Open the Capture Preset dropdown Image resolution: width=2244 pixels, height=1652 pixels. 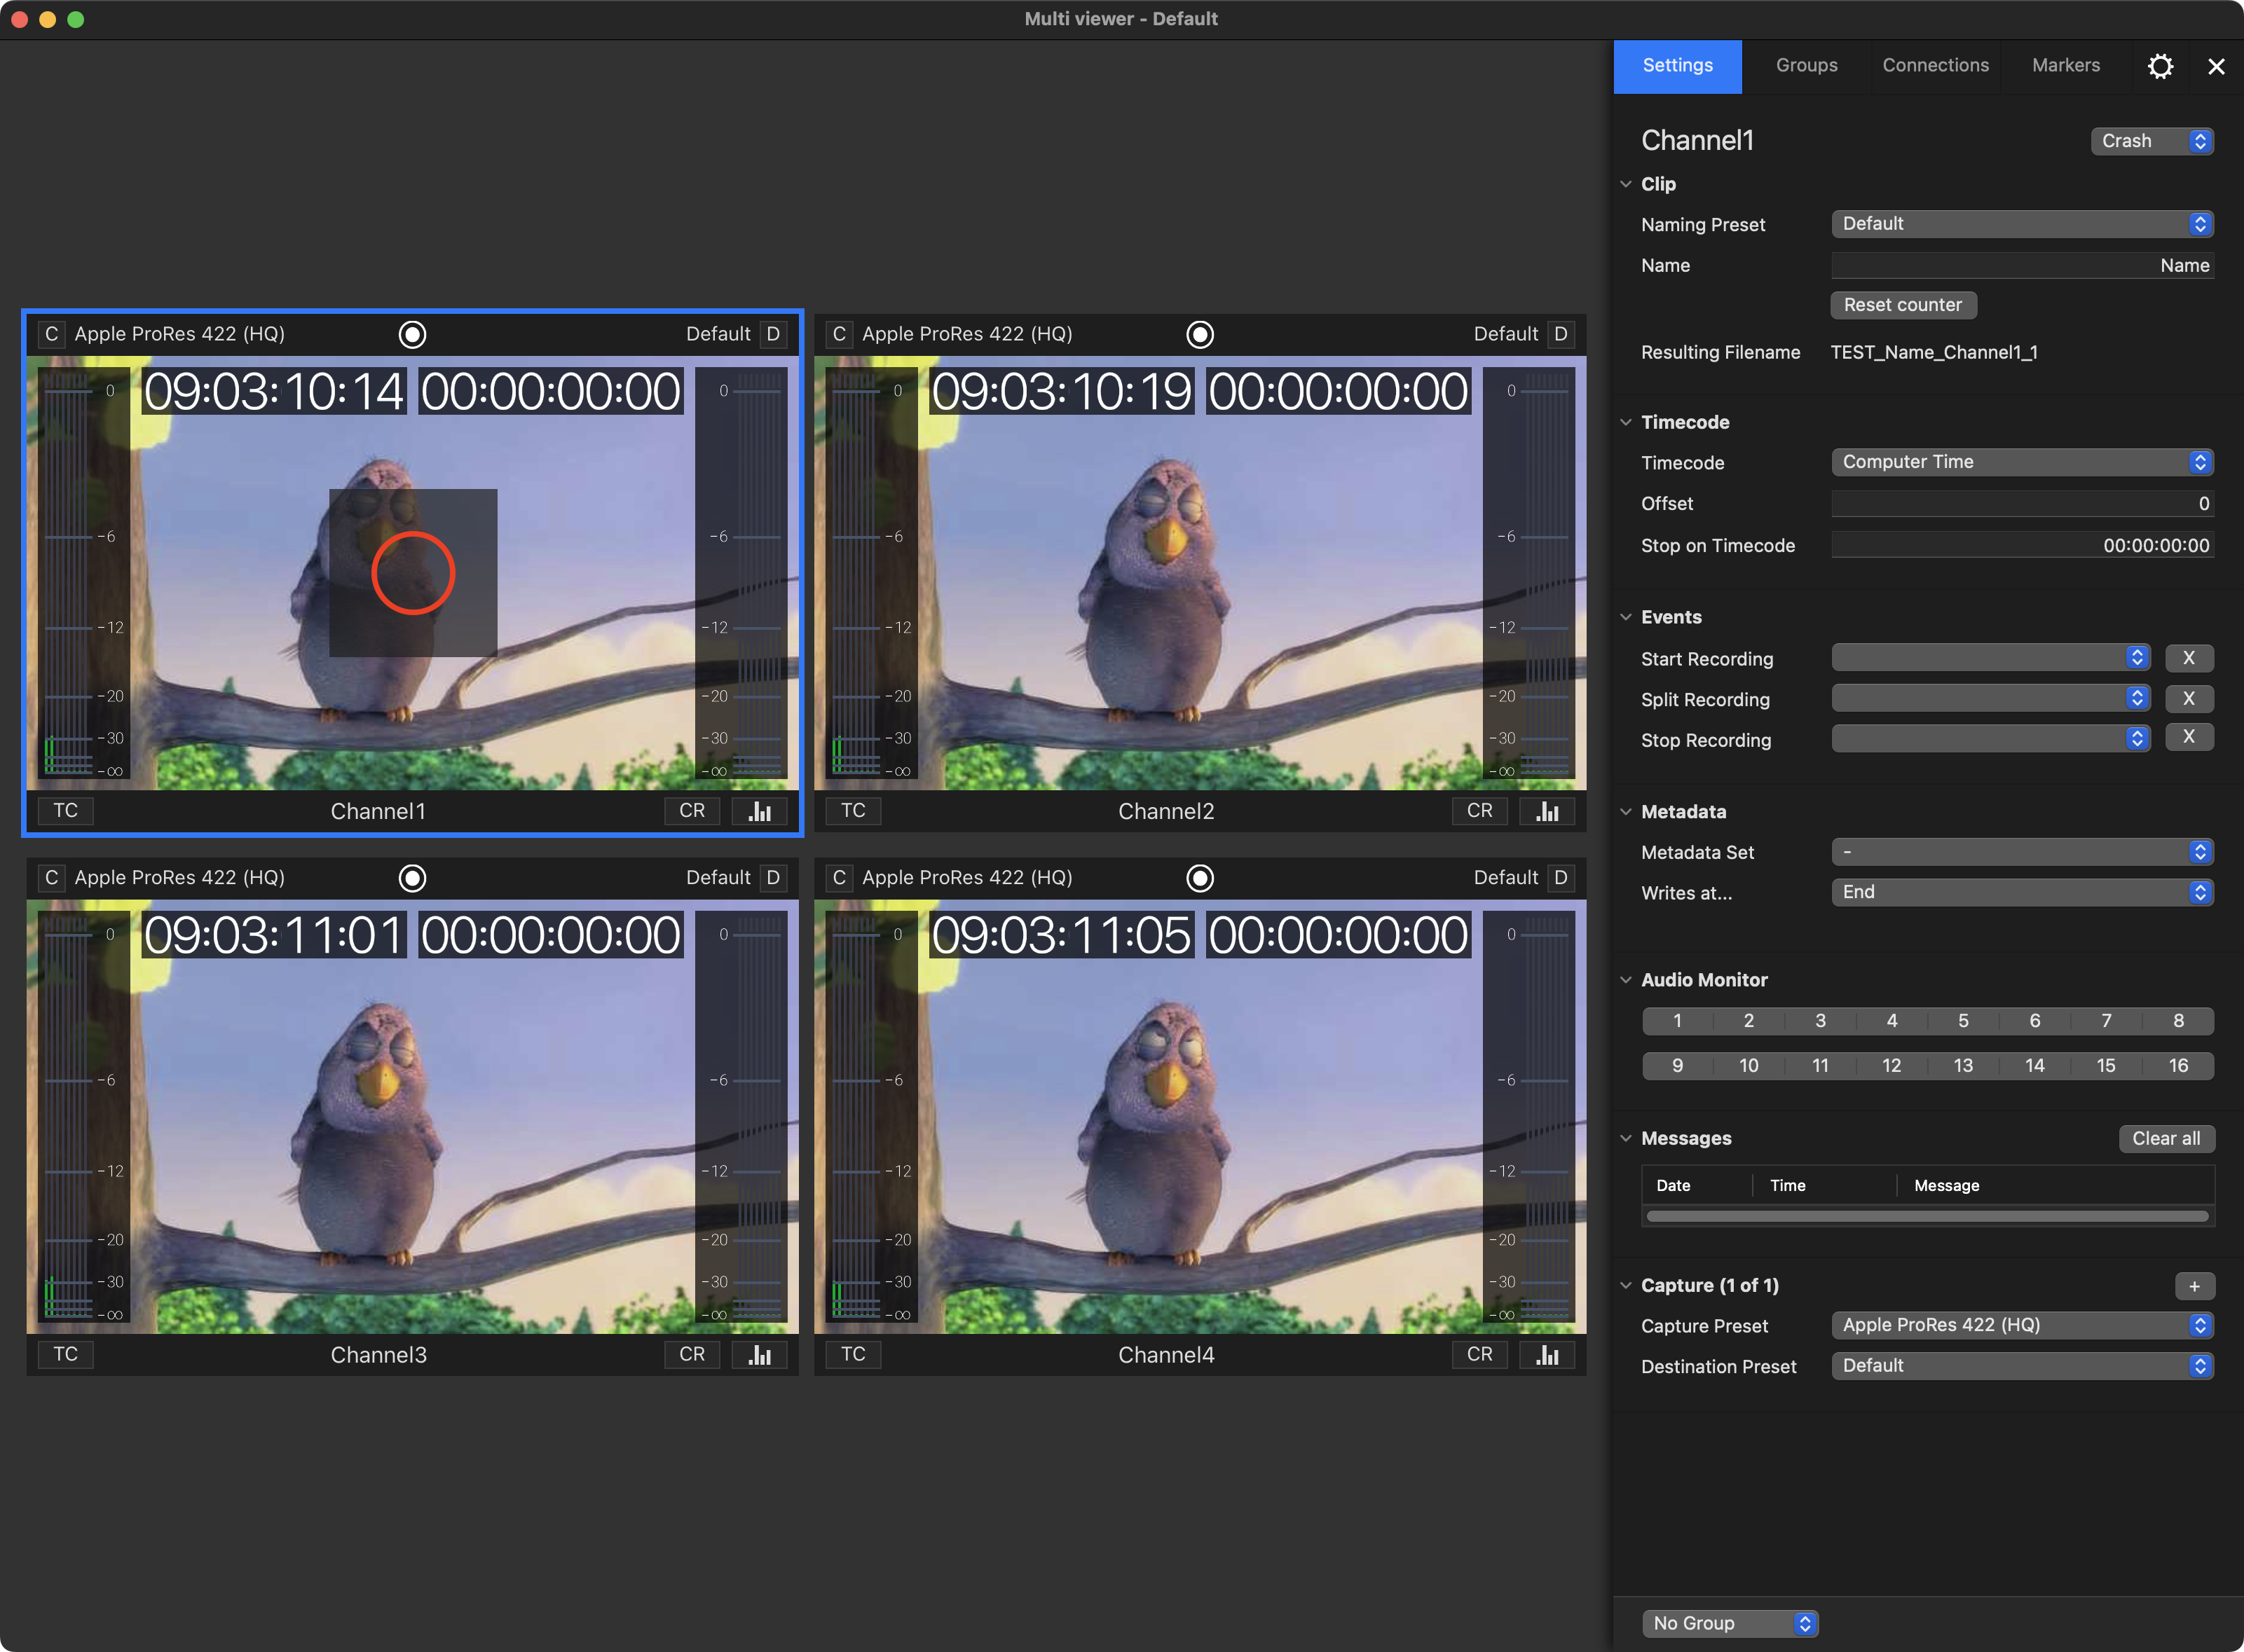(x=2022, y=1325)
